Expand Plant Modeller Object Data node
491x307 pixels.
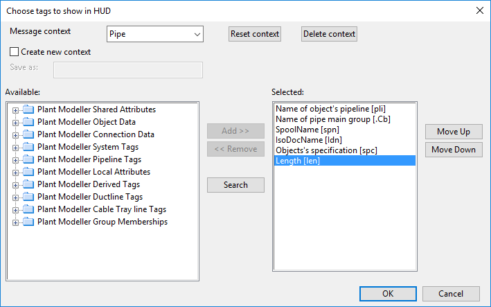15,123
